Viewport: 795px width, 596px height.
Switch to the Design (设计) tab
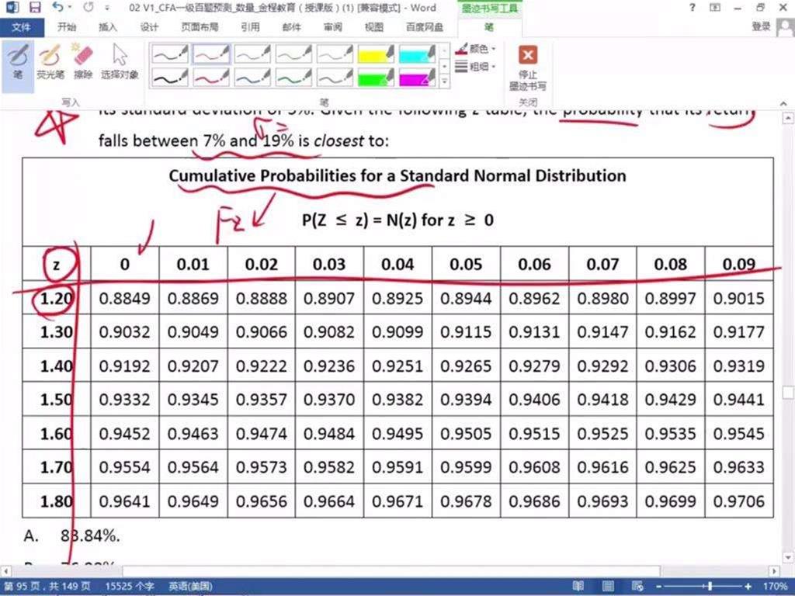pyautogui.click(x=149, y=27)
